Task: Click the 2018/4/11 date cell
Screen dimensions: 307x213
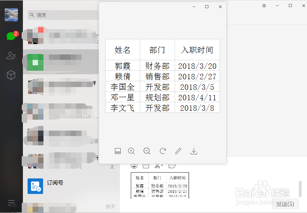Action: click(x=197, y=97)
